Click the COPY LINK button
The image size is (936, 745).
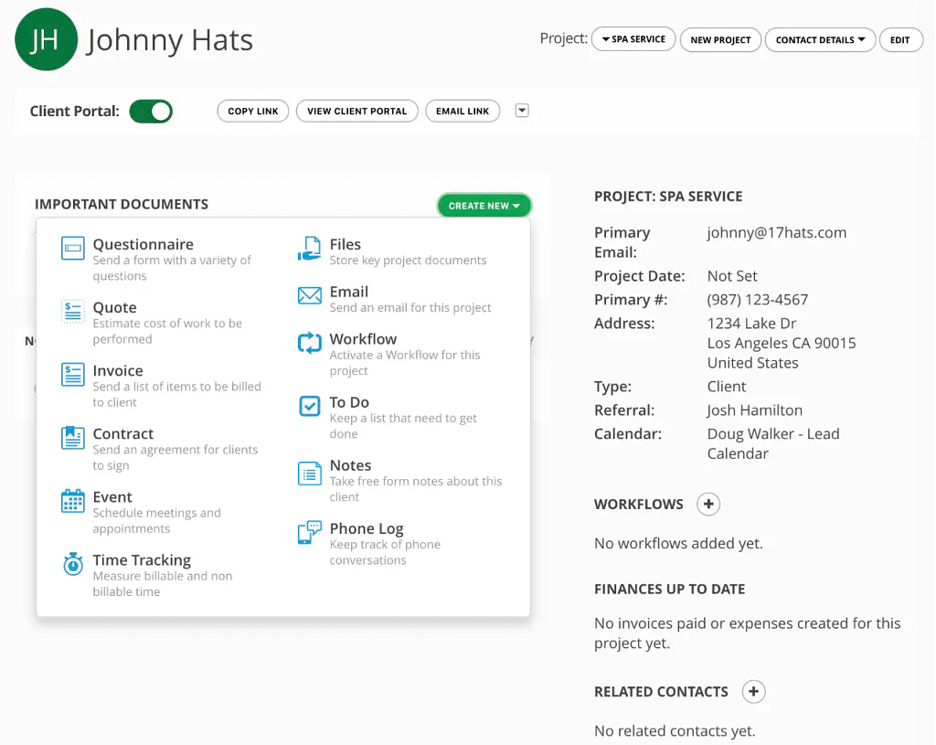[x=253, y=111]
